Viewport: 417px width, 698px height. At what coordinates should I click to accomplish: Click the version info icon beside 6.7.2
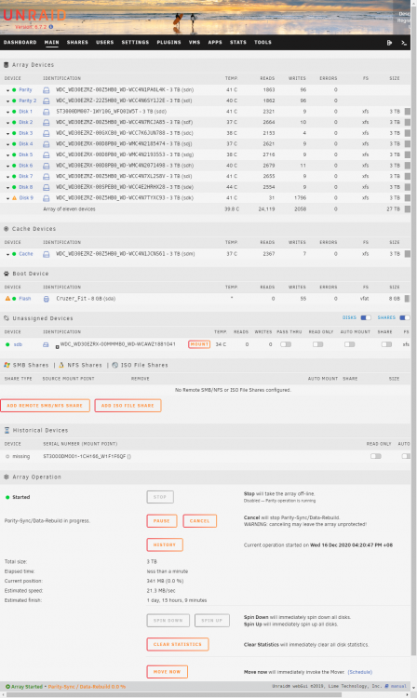pyautogui.click(x=51, y=27)
